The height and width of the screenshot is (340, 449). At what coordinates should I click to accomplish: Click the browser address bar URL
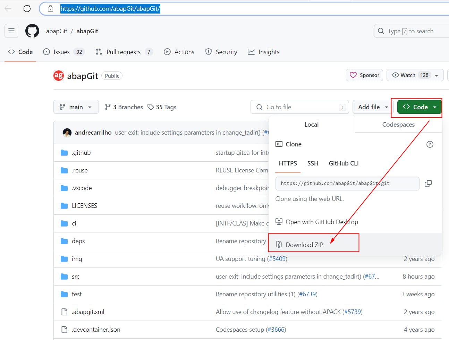tap(110, 9)
